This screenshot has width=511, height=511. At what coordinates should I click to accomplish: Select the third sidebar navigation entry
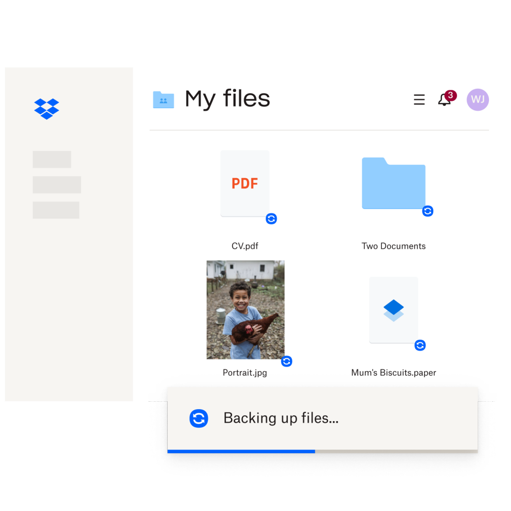(56, 210)
